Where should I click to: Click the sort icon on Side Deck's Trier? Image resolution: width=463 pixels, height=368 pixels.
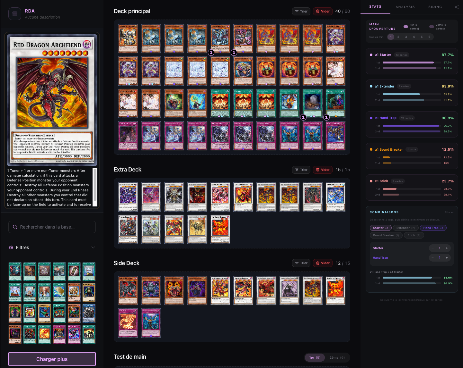coord(297,263)
